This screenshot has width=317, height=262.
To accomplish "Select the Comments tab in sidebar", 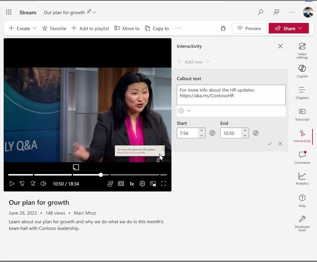I will (302, 157).
